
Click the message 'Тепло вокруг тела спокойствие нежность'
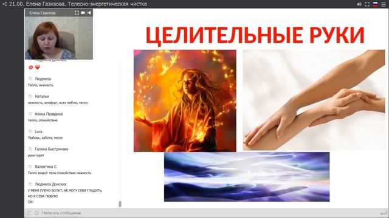(60, 173)
